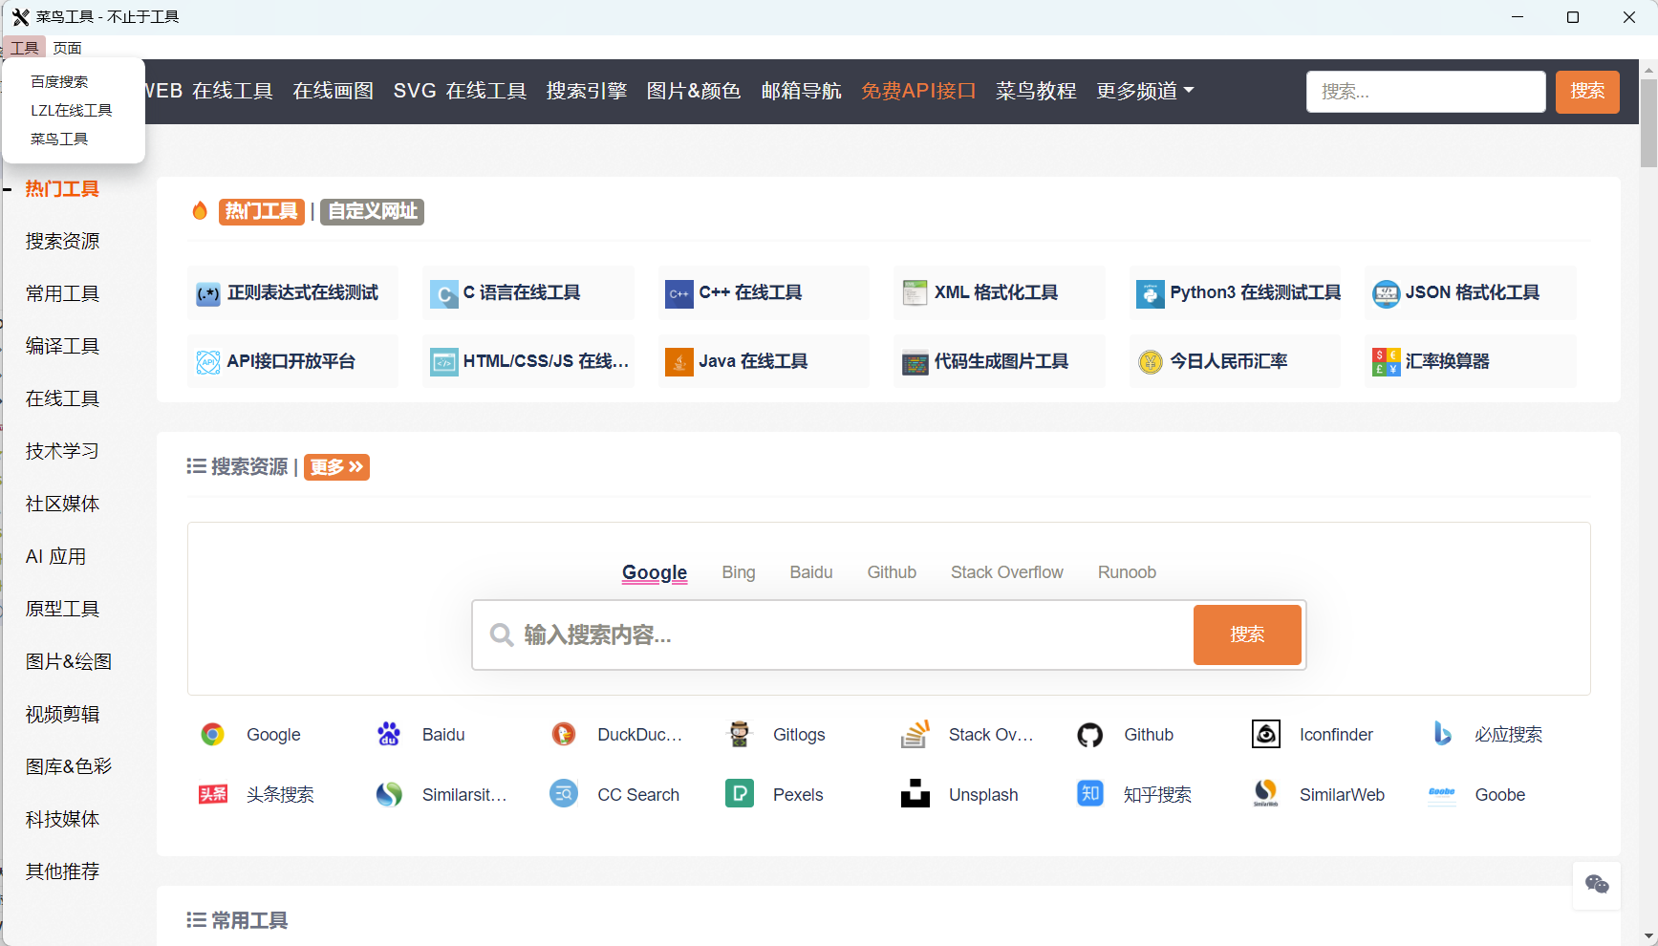Open the API接口开放平台 icon
1658x946 pixels.
click(x=207, y=362)
